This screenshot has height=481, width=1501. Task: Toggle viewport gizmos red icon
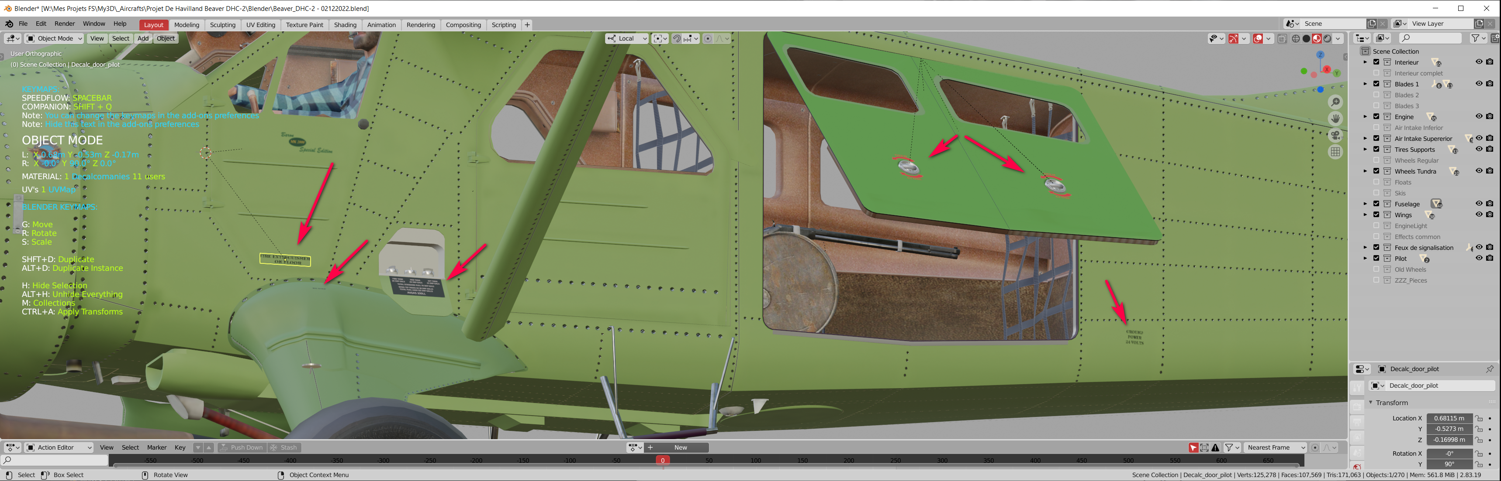1234,38
